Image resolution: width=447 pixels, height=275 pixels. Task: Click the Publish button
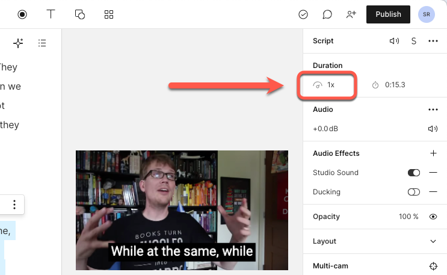point(388,14)
